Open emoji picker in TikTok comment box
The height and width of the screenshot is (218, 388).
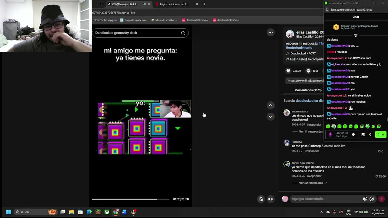372,199
